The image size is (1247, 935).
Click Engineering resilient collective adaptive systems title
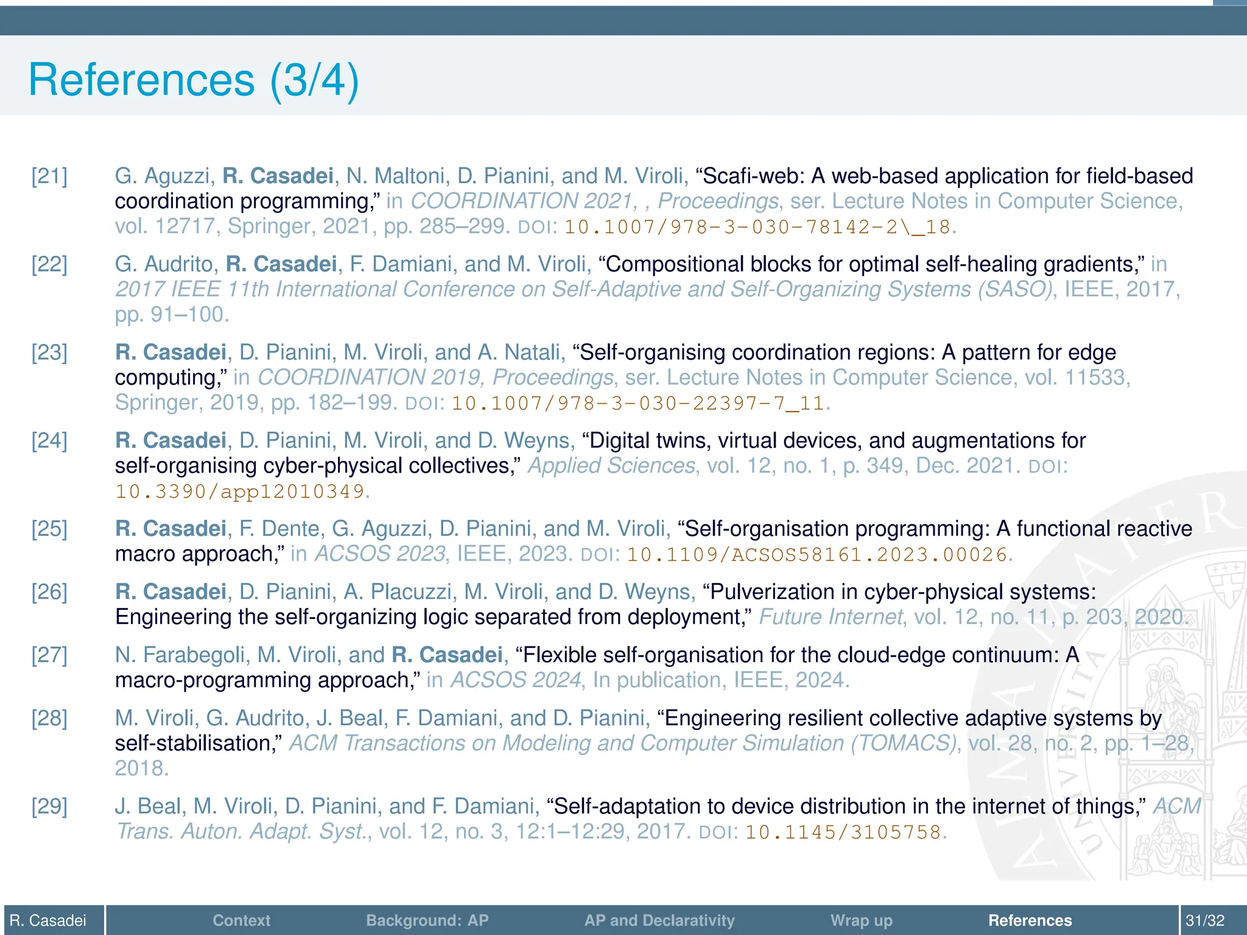coord(639,730)
